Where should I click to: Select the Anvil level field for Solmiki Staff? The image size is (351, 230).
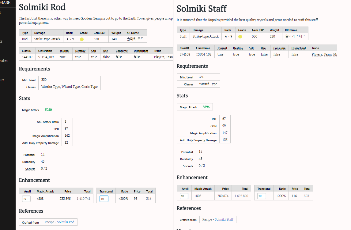(x=184, y=196)
